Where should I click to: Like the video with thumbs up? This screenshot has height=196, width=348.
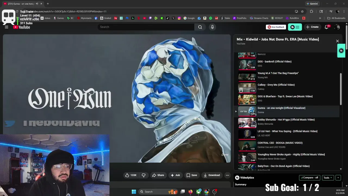click(131, 175)
